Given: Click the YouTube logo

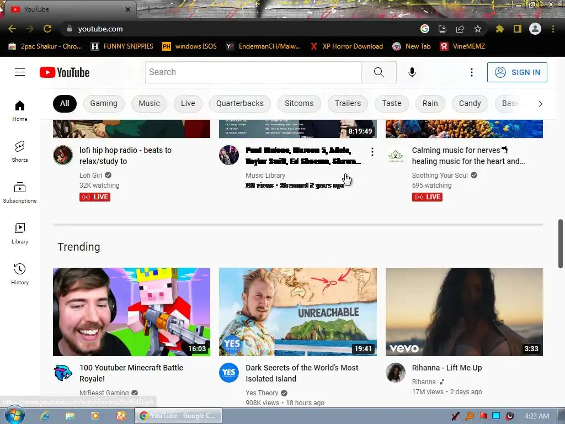Looking at the screenshot, I should (x=65, y=72).
